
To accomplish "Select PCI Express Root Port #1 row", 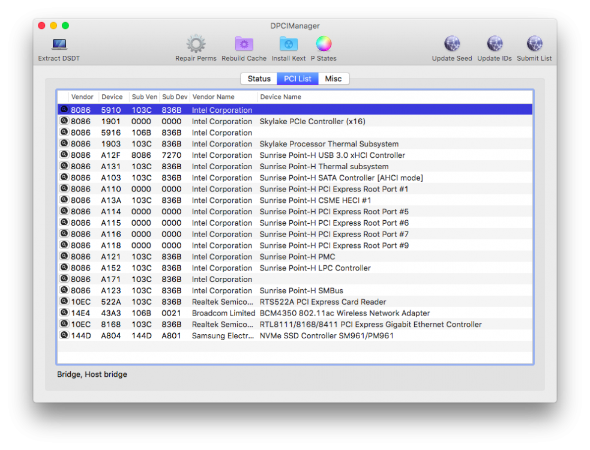I will tap(295, 189).
